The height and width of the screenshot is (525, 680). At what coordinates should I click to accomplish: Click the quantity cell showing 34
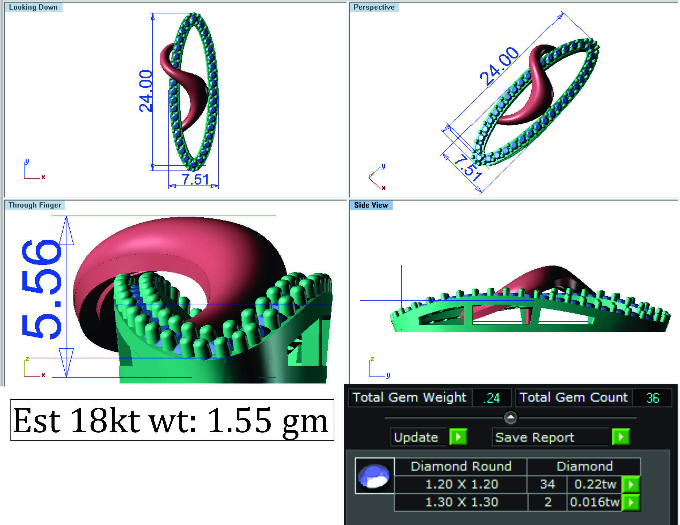[x=547, y=484]
